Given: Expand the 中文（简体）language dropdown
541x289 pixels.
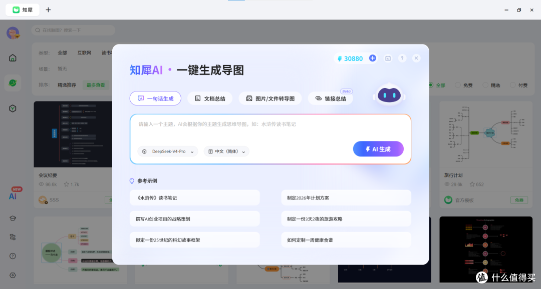Looking at the screenshot, I should tap(226, 151).
